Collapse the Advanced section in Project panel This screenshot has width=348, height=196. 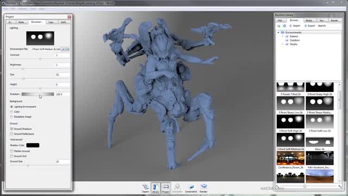16,140
